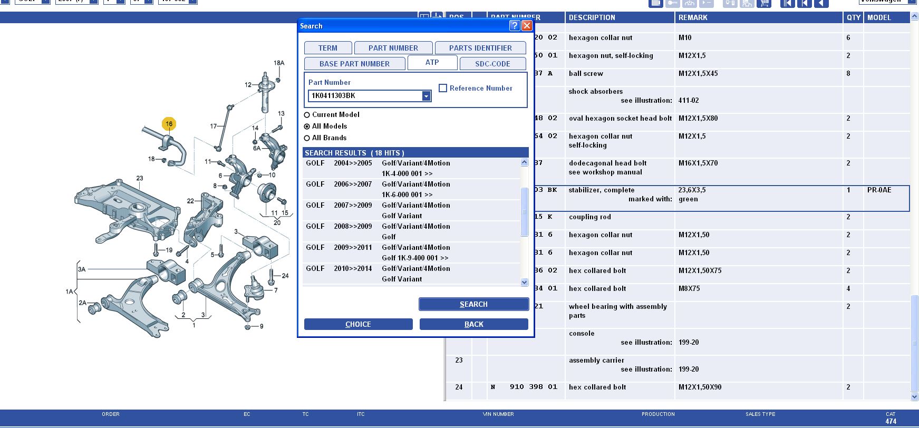Jump to first illustration toolbar arrow

tap(787, 3)
